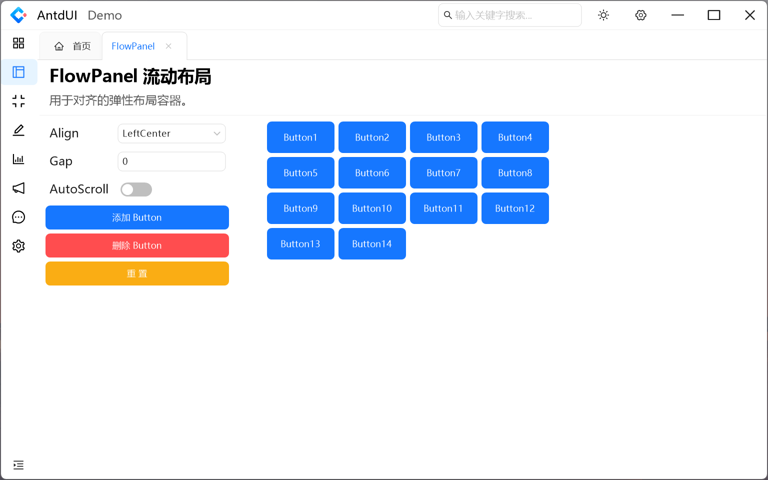Select the FlowPanel tab
Image resolution: width=768 pixels, height=480 pixels.
pos(133,46)
